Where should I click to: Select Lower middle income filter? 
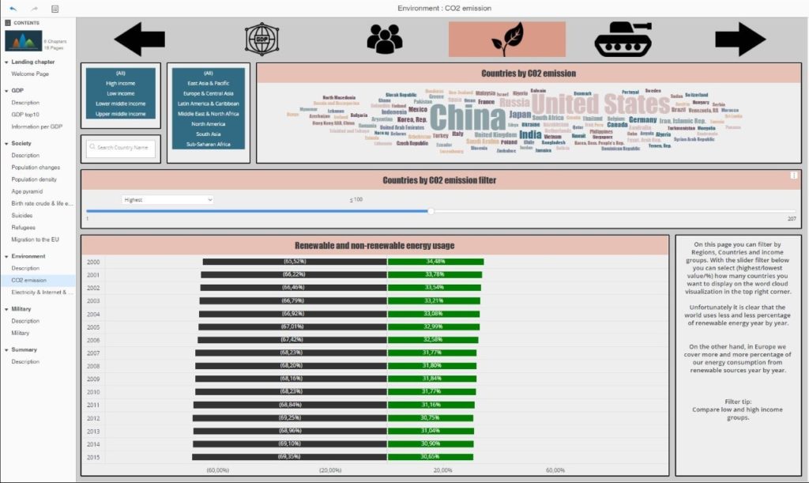(121, 104)
